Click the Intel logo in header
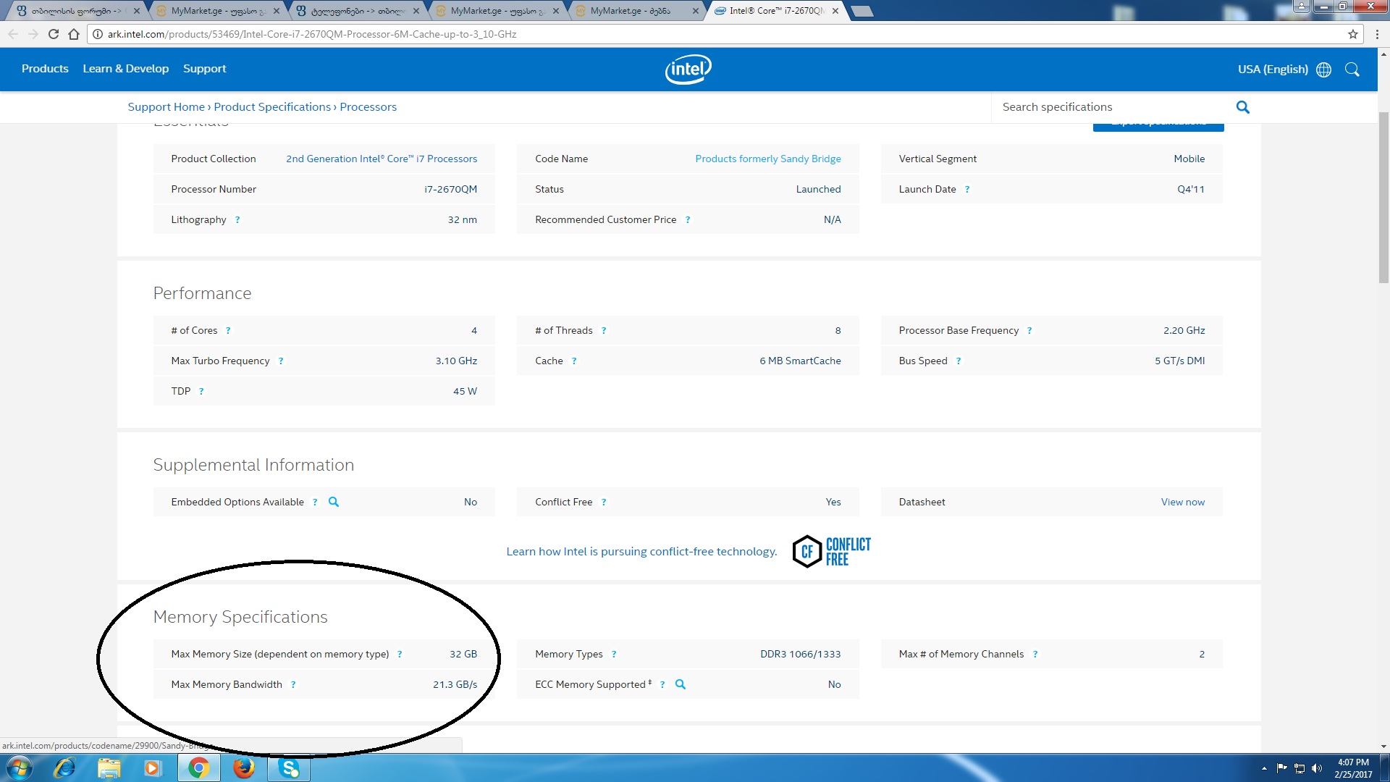The height and width of the screenshot is (782, 1390). point(688,70)
